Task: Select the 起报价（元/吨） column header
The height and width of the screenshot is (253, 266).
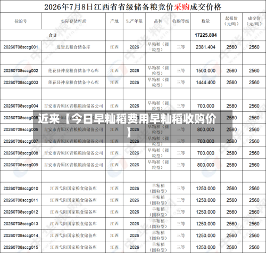Action: [x=231, y=21]
